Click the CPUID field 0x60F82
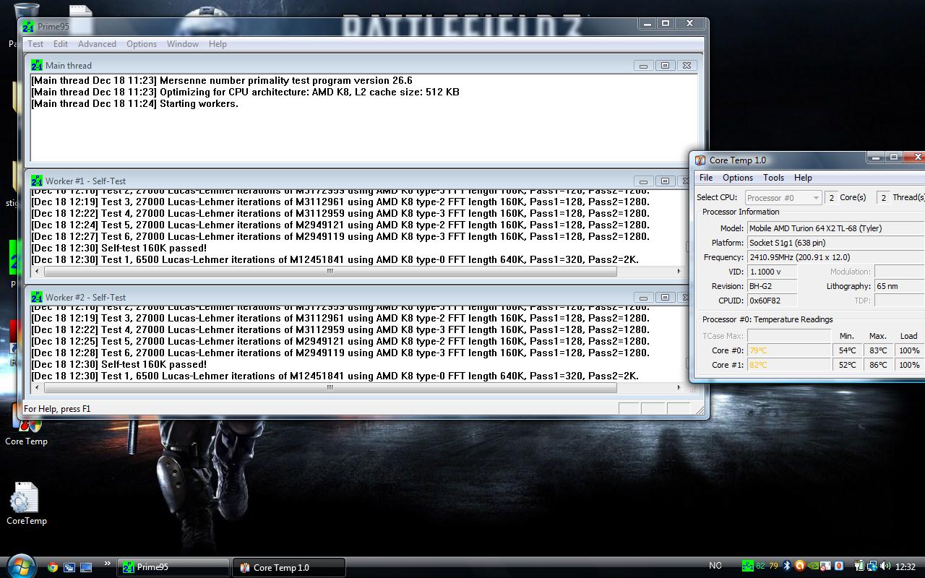The image size is (925, 578). point(772,301)
